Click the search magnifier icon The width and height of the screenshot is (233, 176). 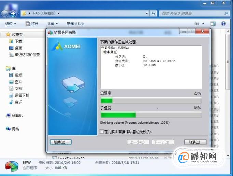pos(226,13)
